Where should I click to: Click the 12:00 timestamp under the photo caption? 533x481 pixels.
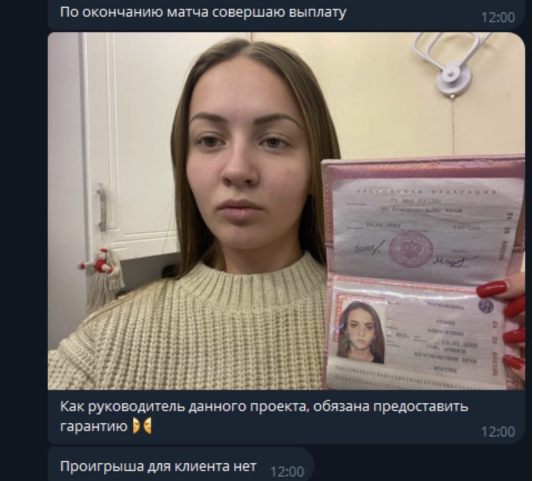[497, 432]
